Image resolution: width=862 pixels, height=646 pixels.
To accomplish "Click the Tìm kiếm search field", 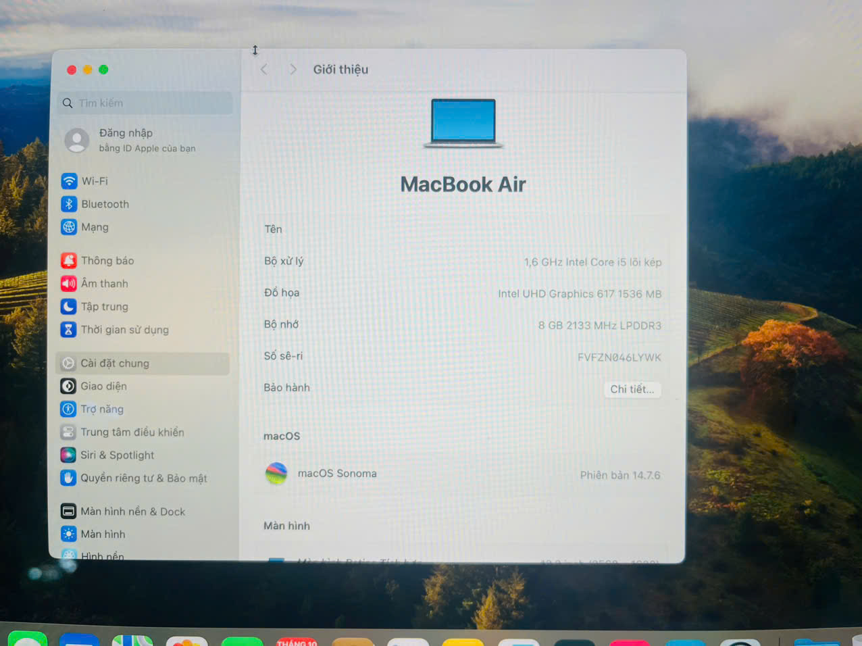I will (x=145, y=103).
